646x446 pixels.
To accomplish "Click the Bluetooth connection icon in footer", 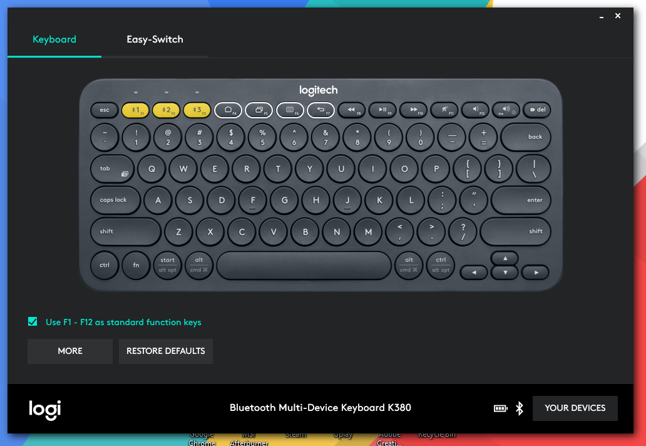I will [x=520, y=408].
